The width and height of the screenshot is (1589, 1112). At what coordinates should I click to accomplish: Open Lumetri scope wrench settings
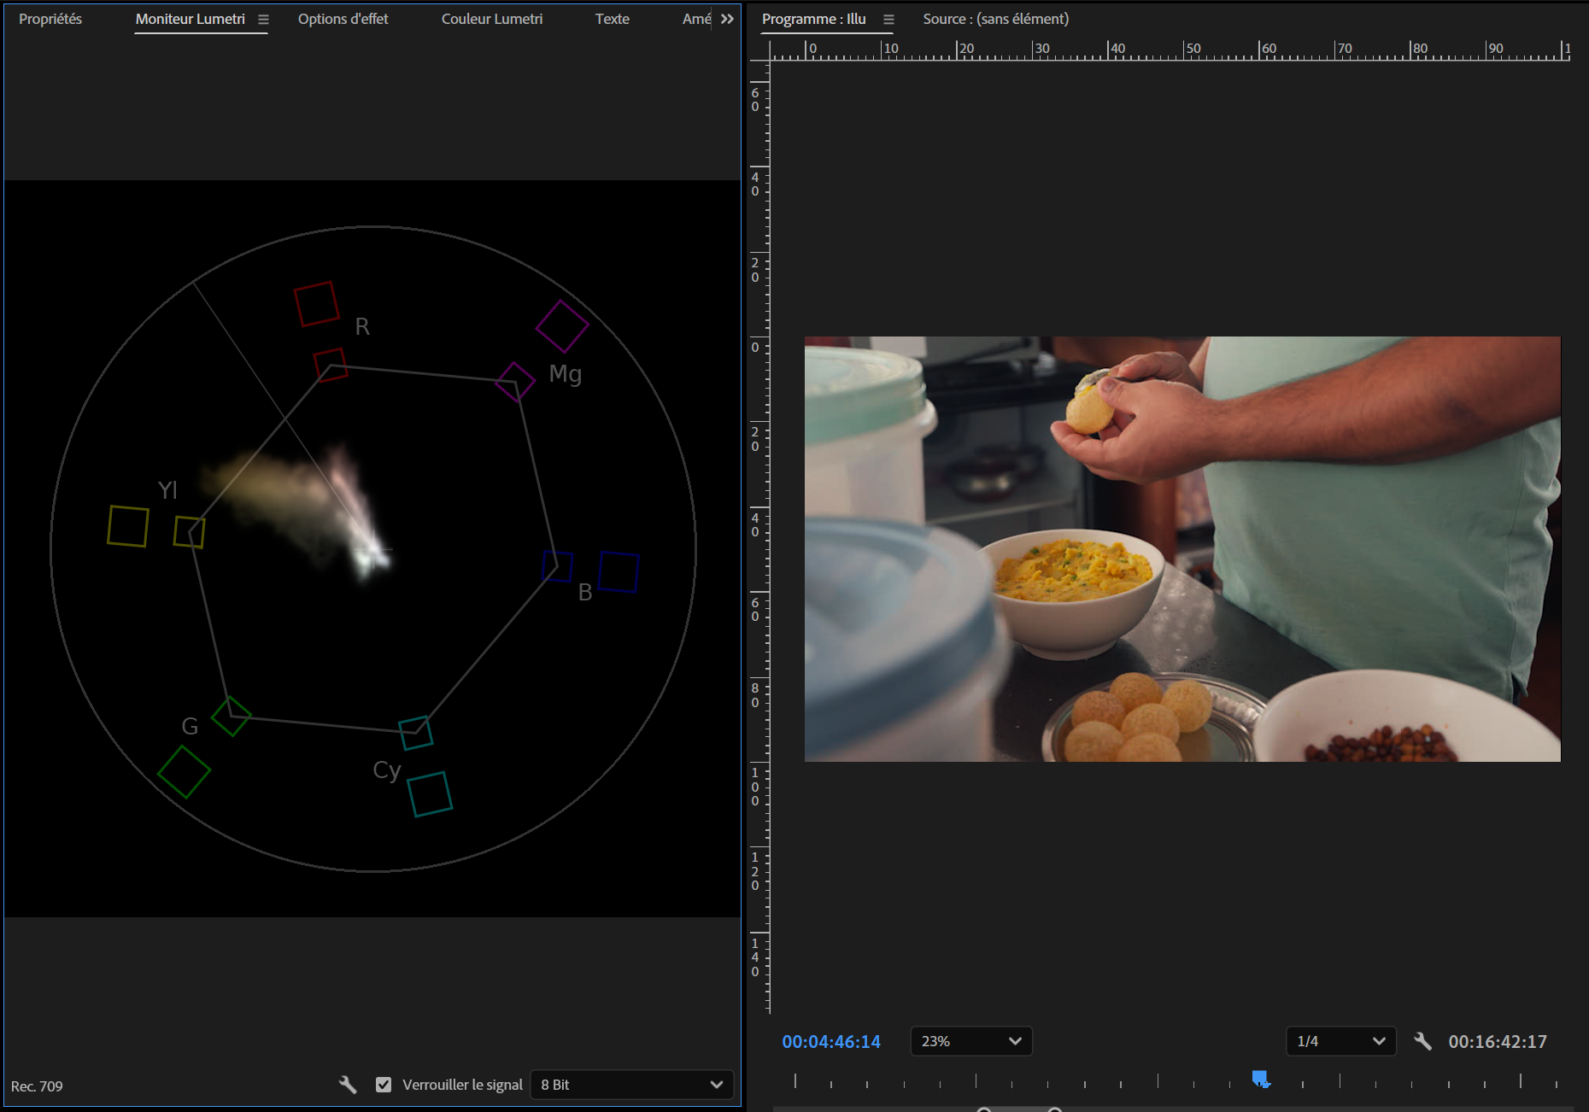coord(348,1085)
